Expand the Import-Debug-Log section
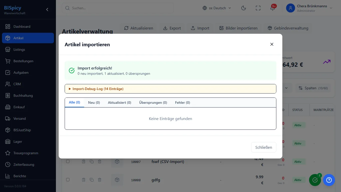Image resolution: width=341 pixels, height=192 pixels. tap(170, 89)
